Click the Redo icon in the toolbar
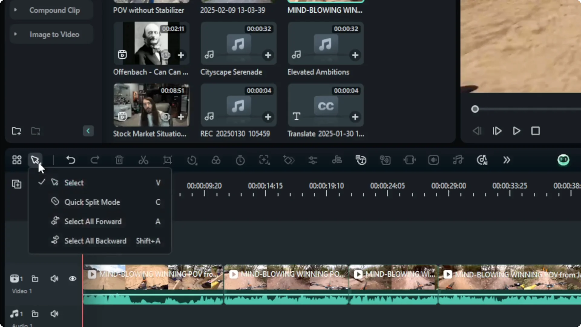 [x=95, y=160]
